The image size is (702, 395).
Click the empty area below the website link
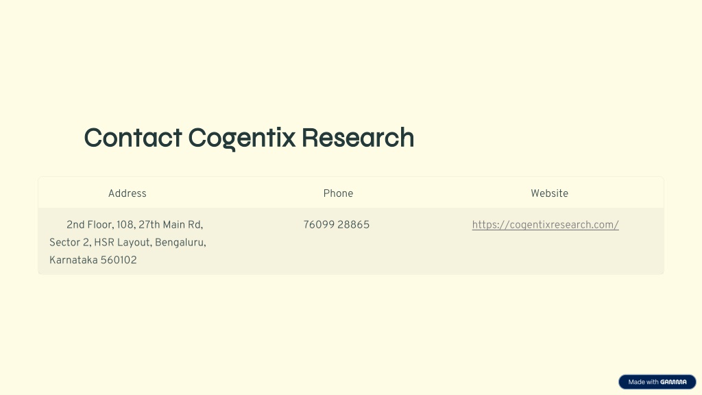click(x=545, y=253)
